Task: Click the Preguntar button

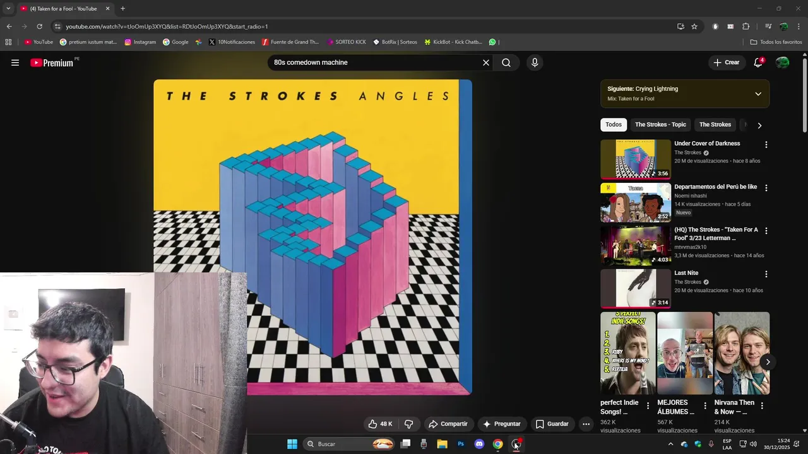Action: click(x=502, y=424)
